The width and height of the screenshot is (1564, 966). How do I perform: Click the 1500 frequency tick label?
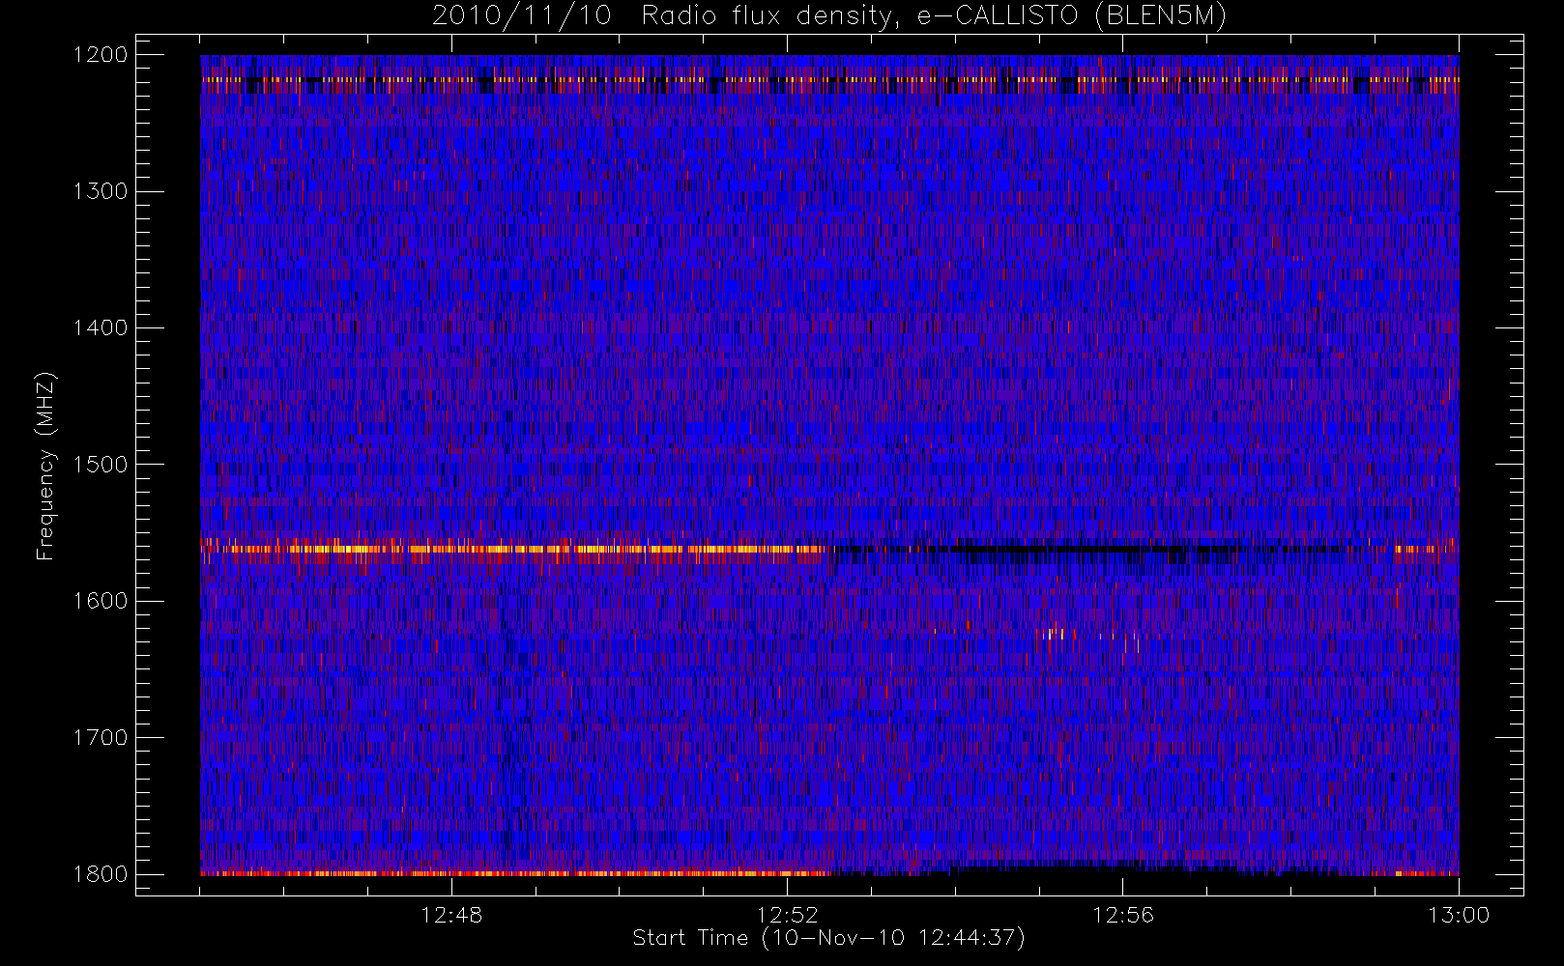(101, 465)
